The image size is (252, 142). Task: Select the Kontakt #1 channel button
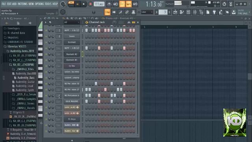[x=72, y=60]
